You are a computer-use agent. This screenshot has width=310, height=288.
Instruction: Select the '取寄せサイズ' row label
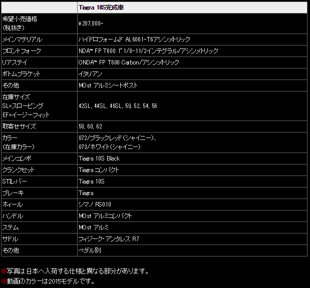[x=19, y=126]
